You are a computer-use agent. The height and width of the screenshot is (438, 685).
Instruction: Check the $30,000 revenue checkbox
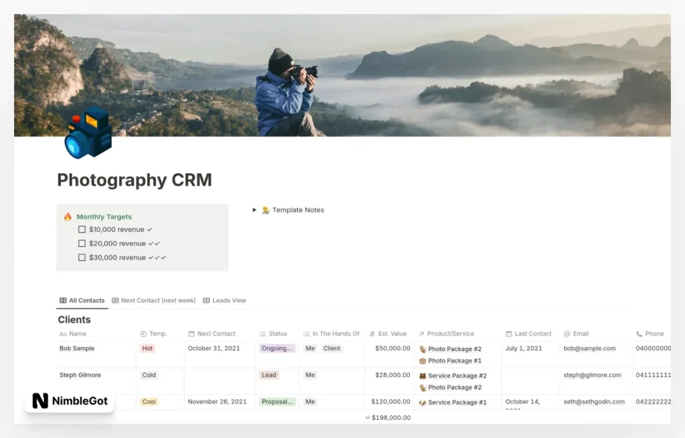81,257
